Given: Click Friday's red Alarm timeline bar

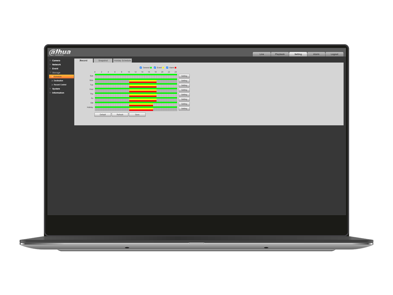Looking at the screenshot, I should tap(143, 101).
